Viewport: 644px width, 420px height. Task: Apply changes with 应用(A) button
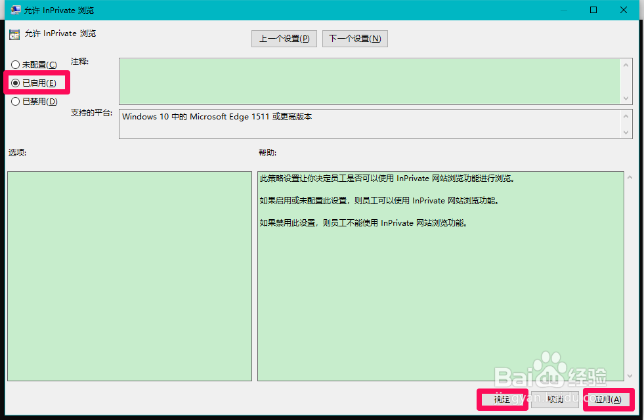pyautogui.click(x=608, y=399)
